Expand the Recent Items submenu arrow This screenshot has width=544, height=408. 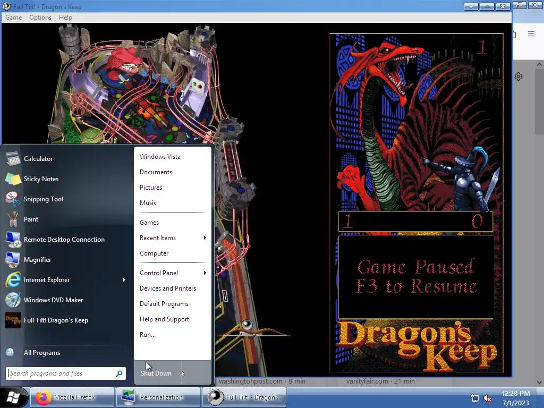205,238
